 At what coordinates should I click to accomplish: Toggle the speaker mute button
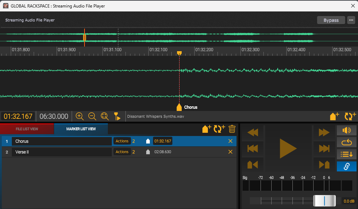point(347,130)
